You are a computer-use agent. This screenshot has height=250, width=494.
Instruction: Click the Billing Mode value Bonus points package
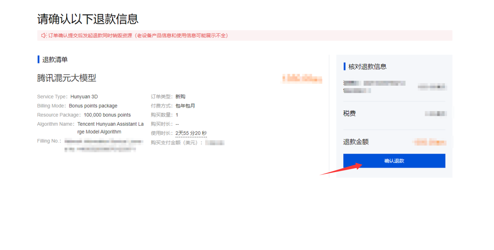[x=93, y=106]
